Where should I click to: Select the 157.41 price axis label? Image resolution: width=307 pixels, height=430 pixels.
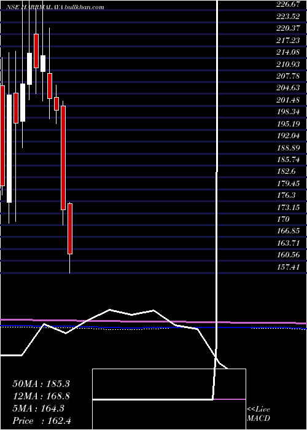click(x=289, y=267)
